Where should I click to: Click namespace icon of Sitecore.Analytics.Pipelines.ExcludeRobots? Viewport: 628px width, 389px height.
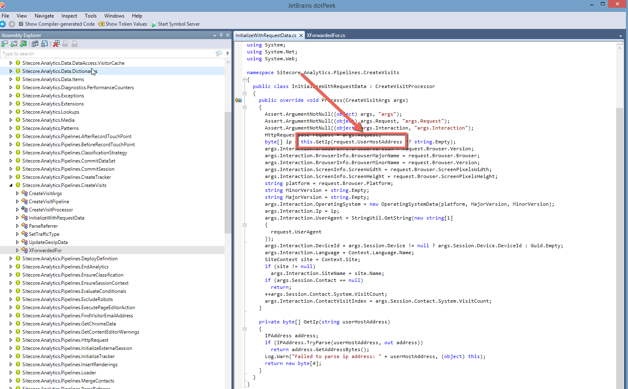tap(18, 299)
